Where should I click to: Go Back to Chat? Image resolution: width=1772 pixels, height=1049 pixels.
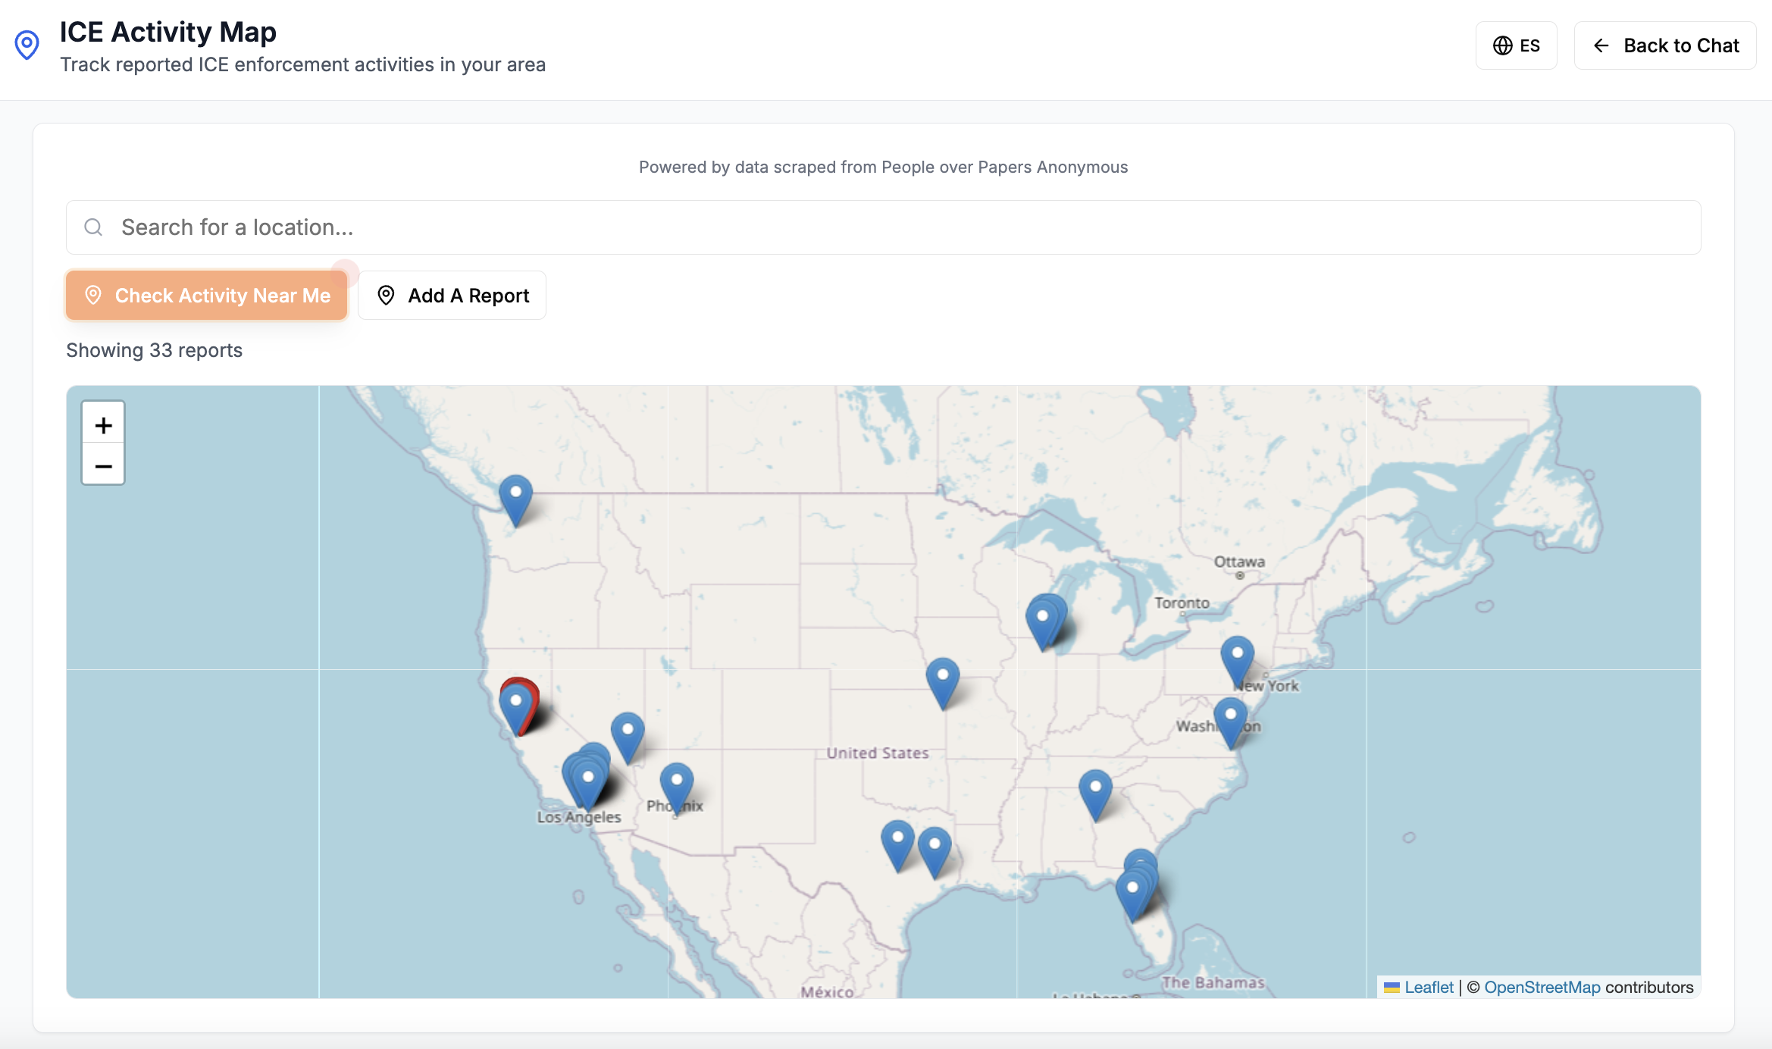tap(1664, 45)
